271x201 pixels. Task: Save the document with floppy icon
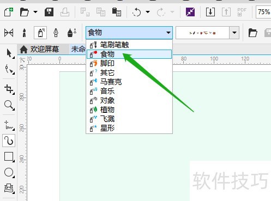49,12
